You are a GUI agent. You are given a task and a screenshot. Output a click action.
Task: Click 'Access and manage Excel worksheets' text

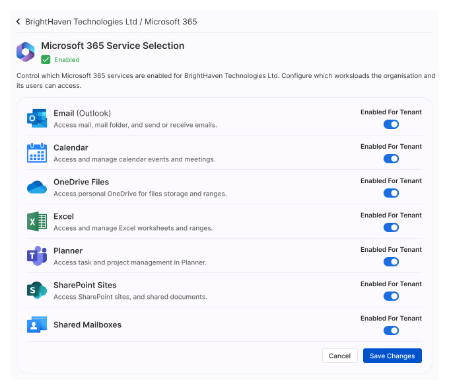[x=133, y=228]
